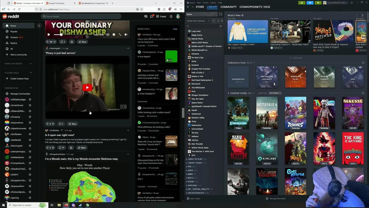Open Steam notifications bell button
This screenshot has width=369, height=208.
(318, 3)
